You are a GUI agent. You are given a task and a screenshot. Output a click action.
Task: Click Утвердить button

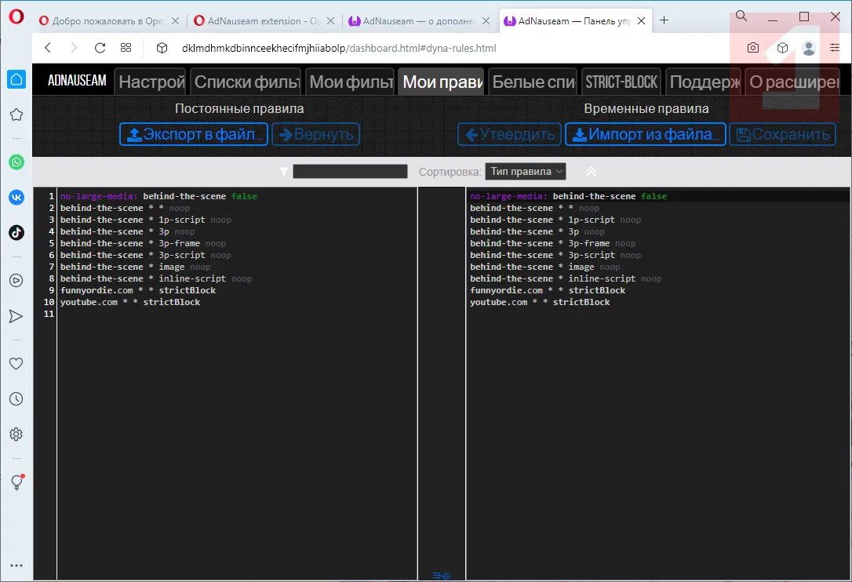[509, 134]
